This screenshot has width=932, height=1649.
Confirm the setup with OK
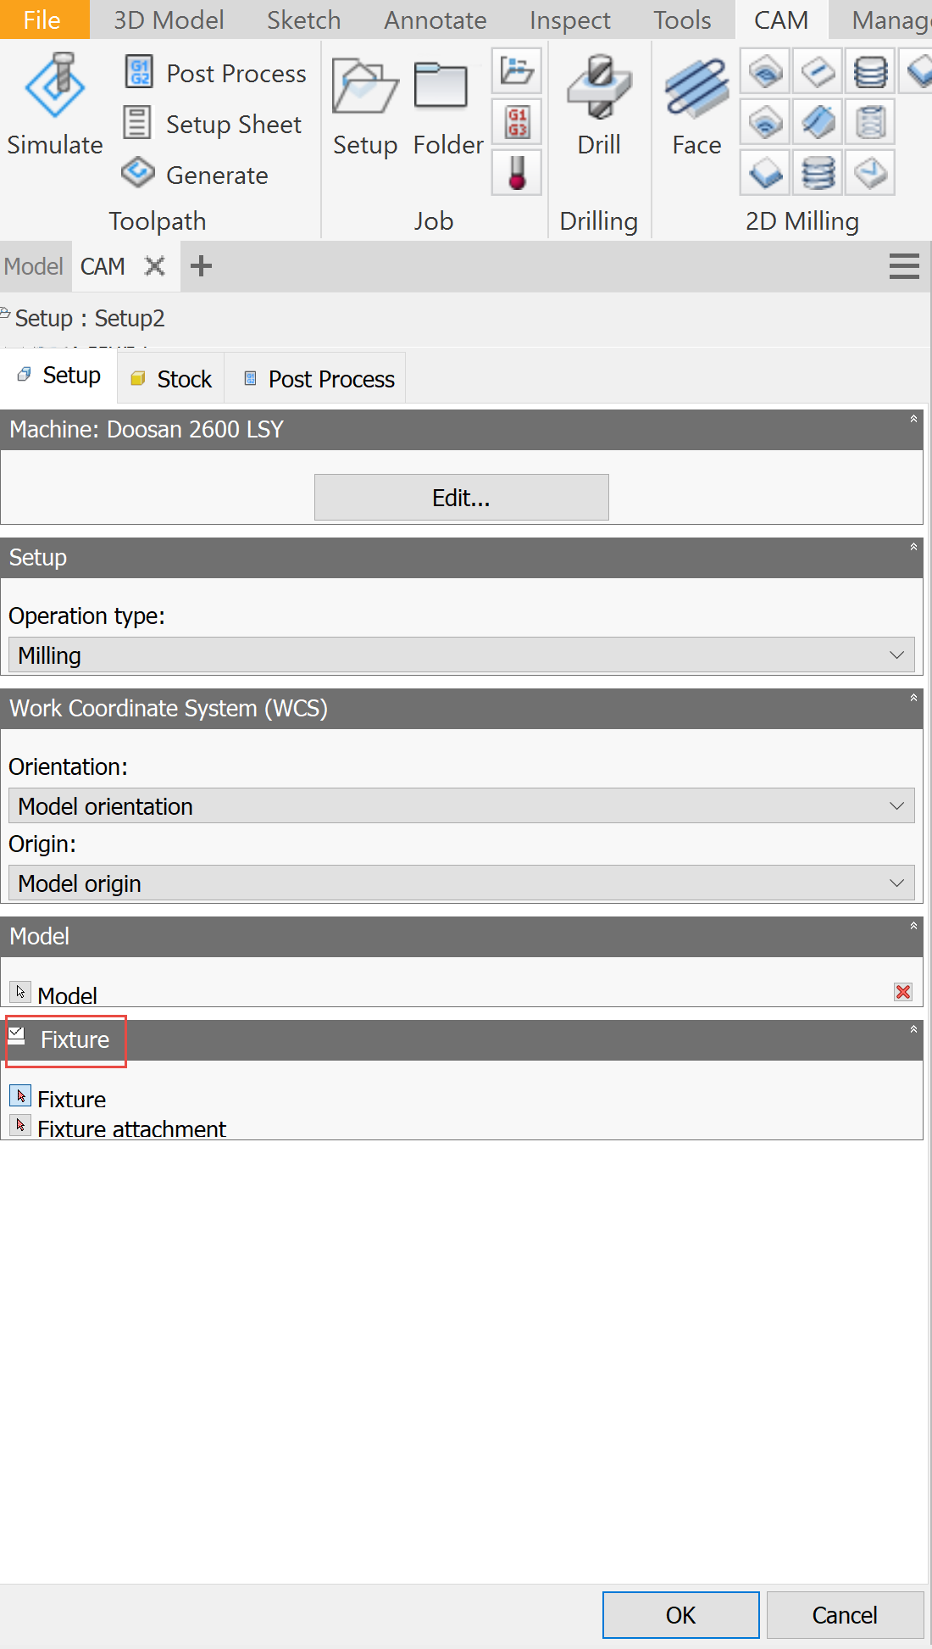point(680,1614)
